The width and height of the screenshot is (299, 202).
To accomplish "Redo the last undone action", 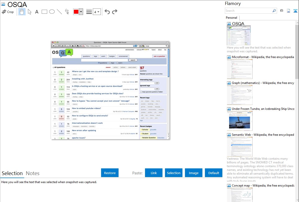I will [115, 12].
